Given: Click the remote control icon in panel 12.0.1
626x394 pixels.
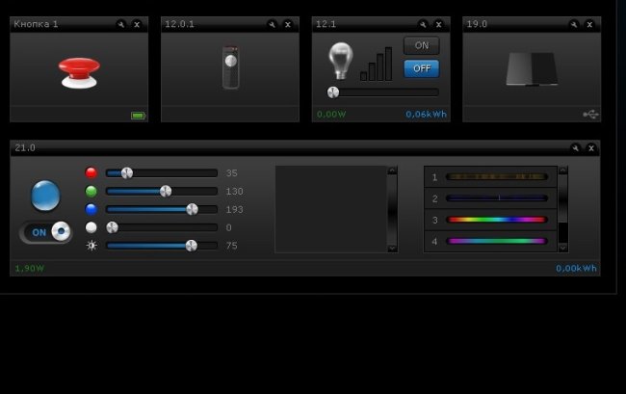Looking at the screenshot, I should tap(230, 66).
